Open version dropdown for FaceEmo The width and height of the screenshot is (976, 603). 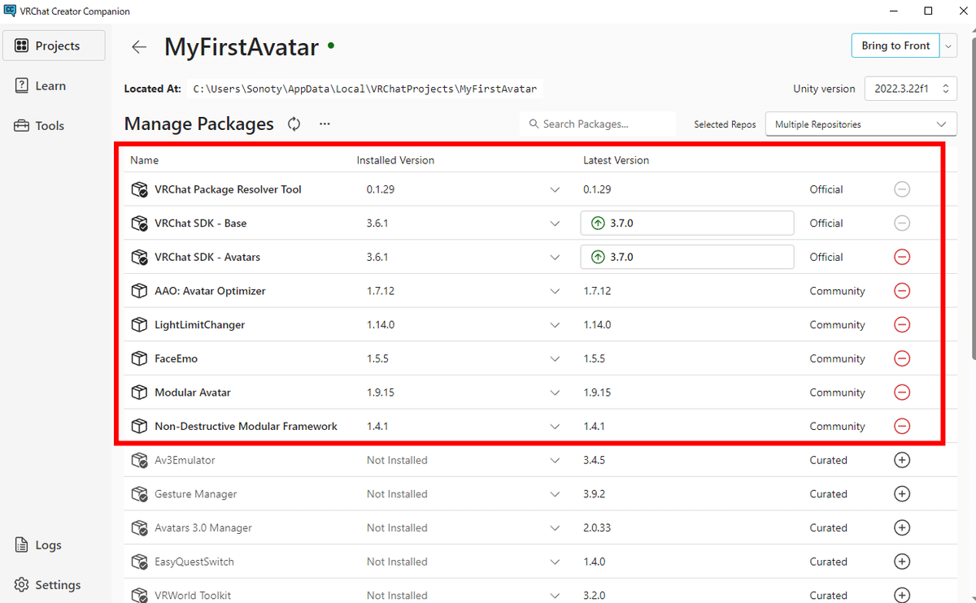[x=555, y=358]
